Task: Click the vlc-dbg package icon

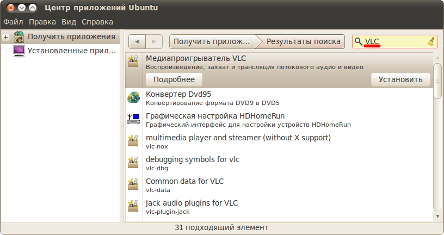Action: coord(133,162)
